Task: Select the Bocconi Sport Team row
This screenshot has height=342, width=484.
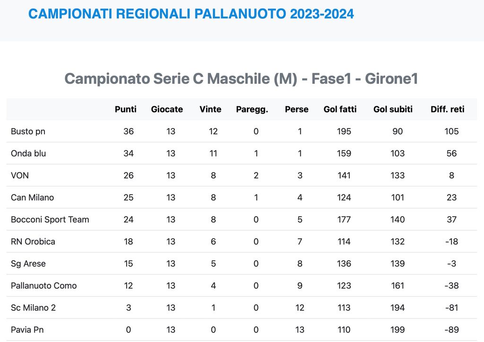Action: (50, 219)
